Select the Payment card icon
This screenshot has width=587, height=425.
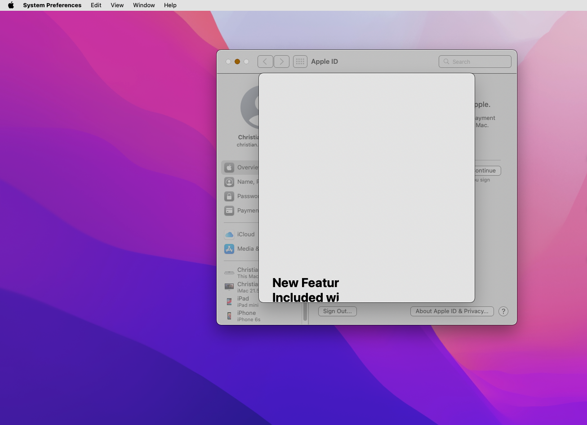(x=229, y=211)
